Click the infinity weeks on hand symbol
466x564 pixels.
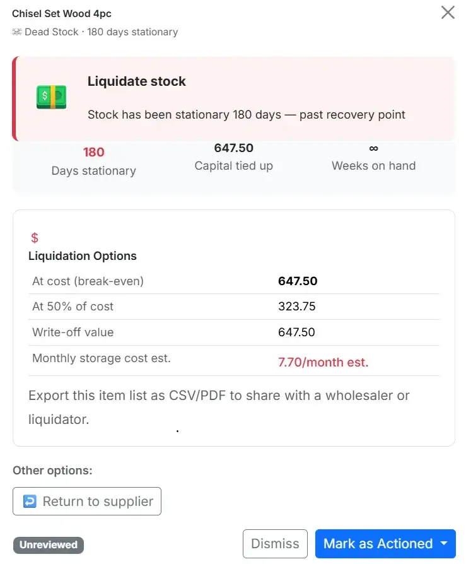coord(373,148)
